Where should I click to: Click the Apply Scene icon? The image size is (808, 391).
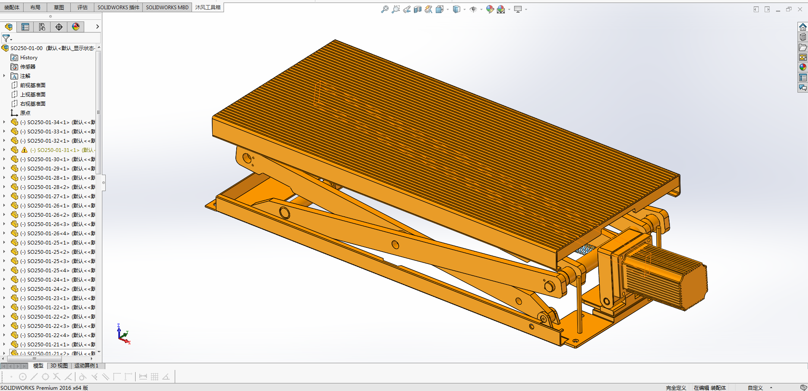click(x=501, y=9)
